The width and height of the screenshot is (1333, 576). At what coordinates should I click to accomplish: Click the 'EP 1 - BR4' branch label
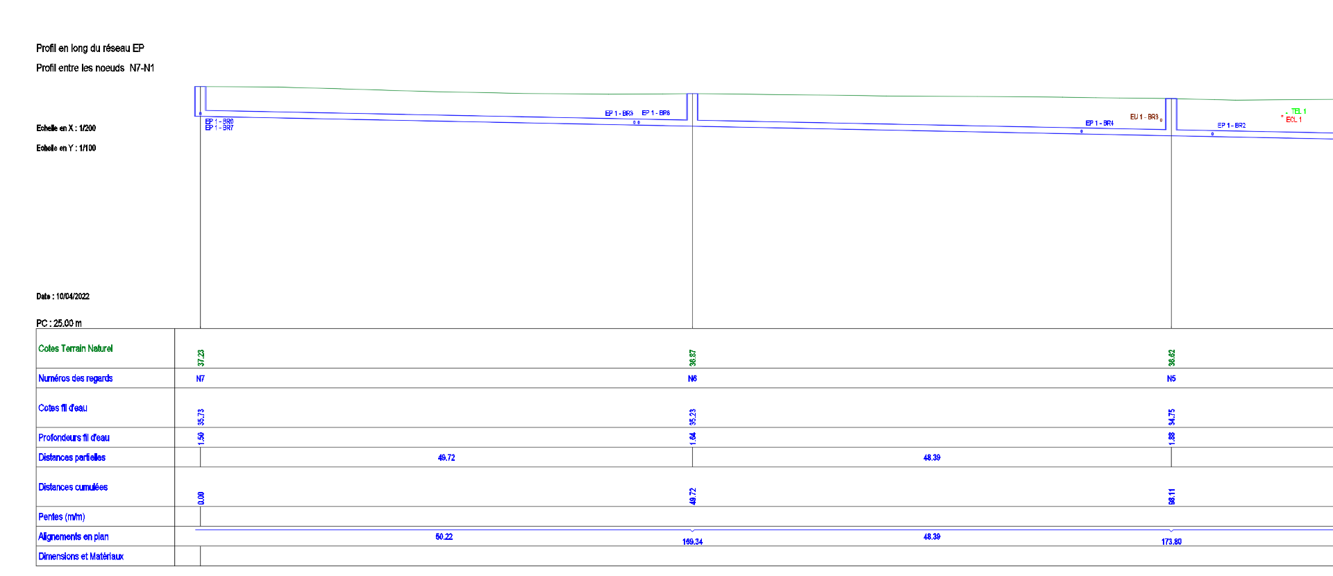1099,124
